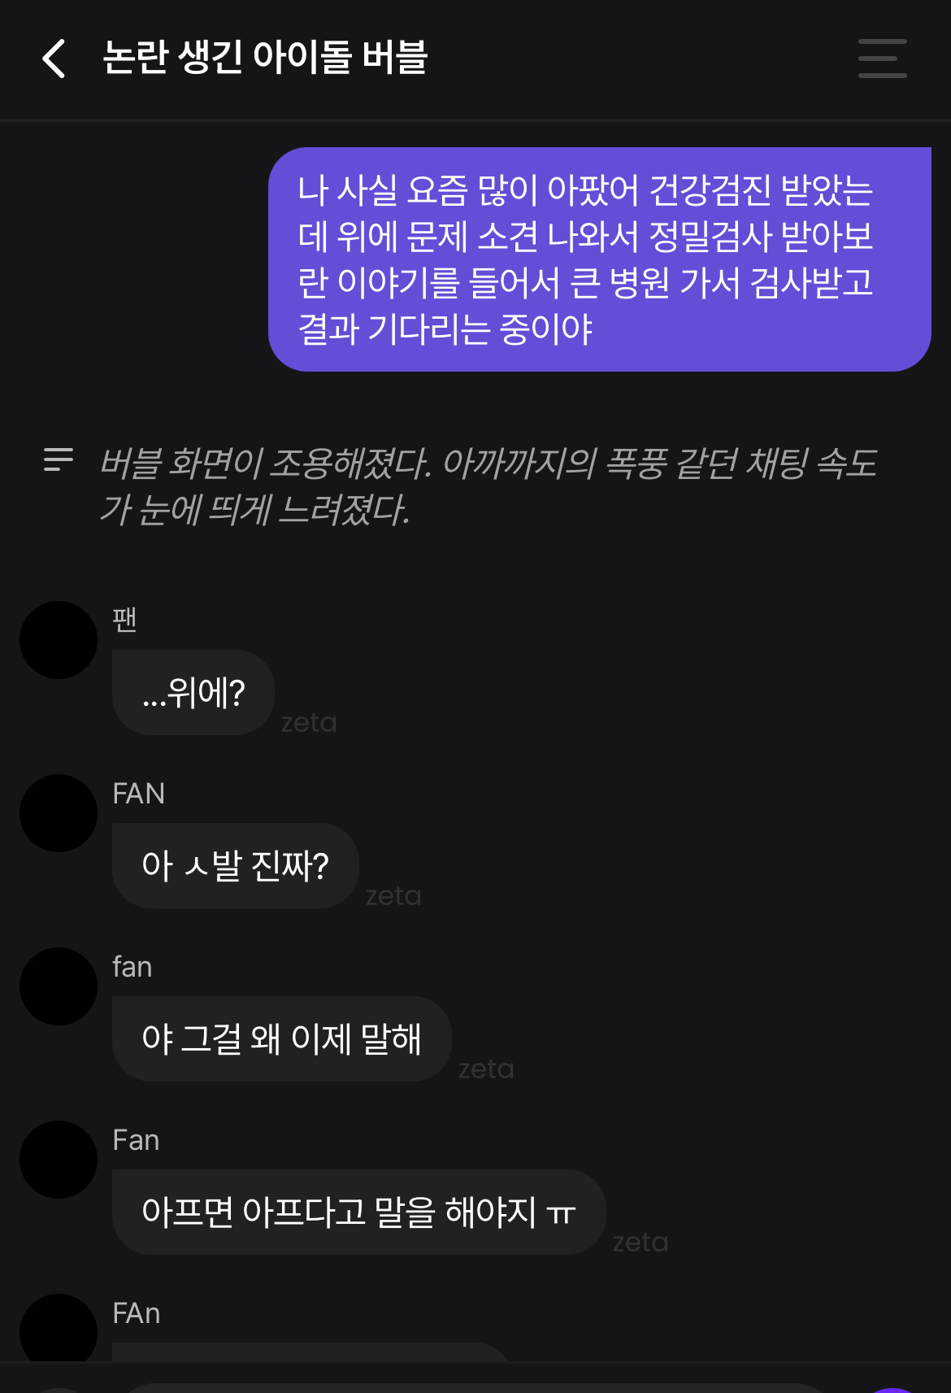Tap the username label 'FAN'
Image resolution: width=951 pixels, height=1393 pixels.
pos(139,794)
